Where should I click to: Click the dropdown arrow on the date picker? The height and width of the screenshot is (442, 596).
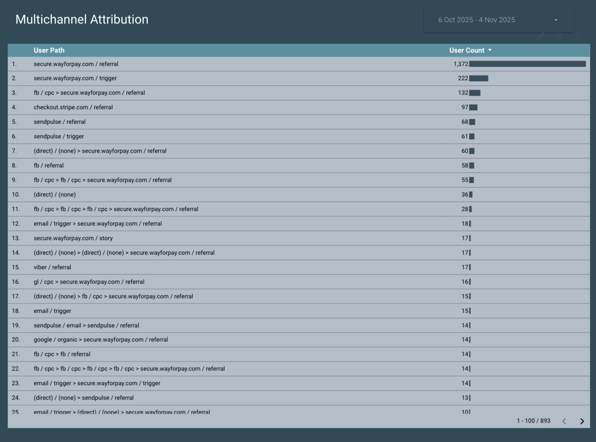click(556, 20)
